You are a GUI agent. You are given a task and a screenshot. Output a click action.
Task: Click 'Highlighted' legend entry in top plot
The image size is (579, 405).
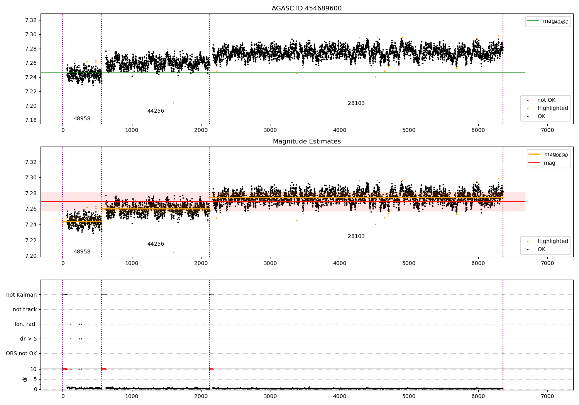coord(552,108)
